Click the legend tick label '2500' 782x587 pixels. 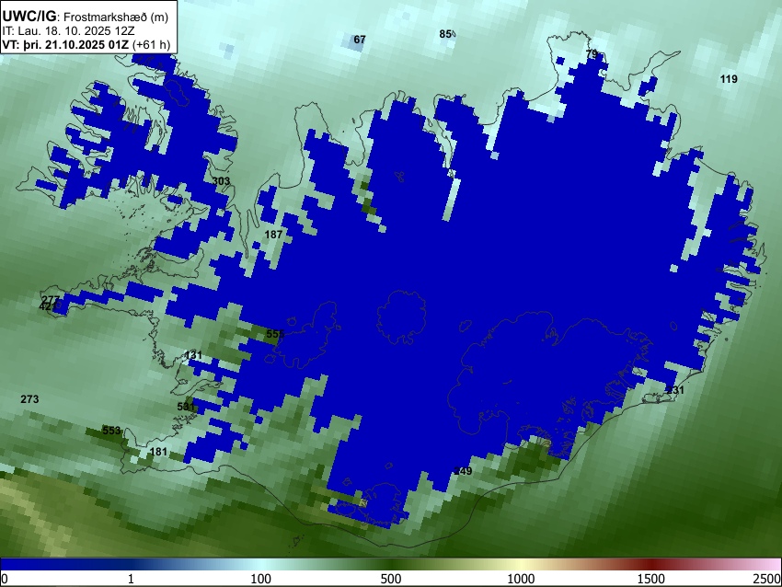pos(767,579)
